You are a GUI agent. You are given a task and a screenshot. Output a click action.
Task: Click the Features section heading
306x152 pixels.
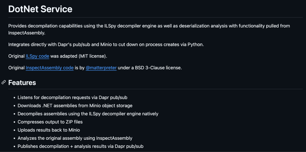(22, 83)
